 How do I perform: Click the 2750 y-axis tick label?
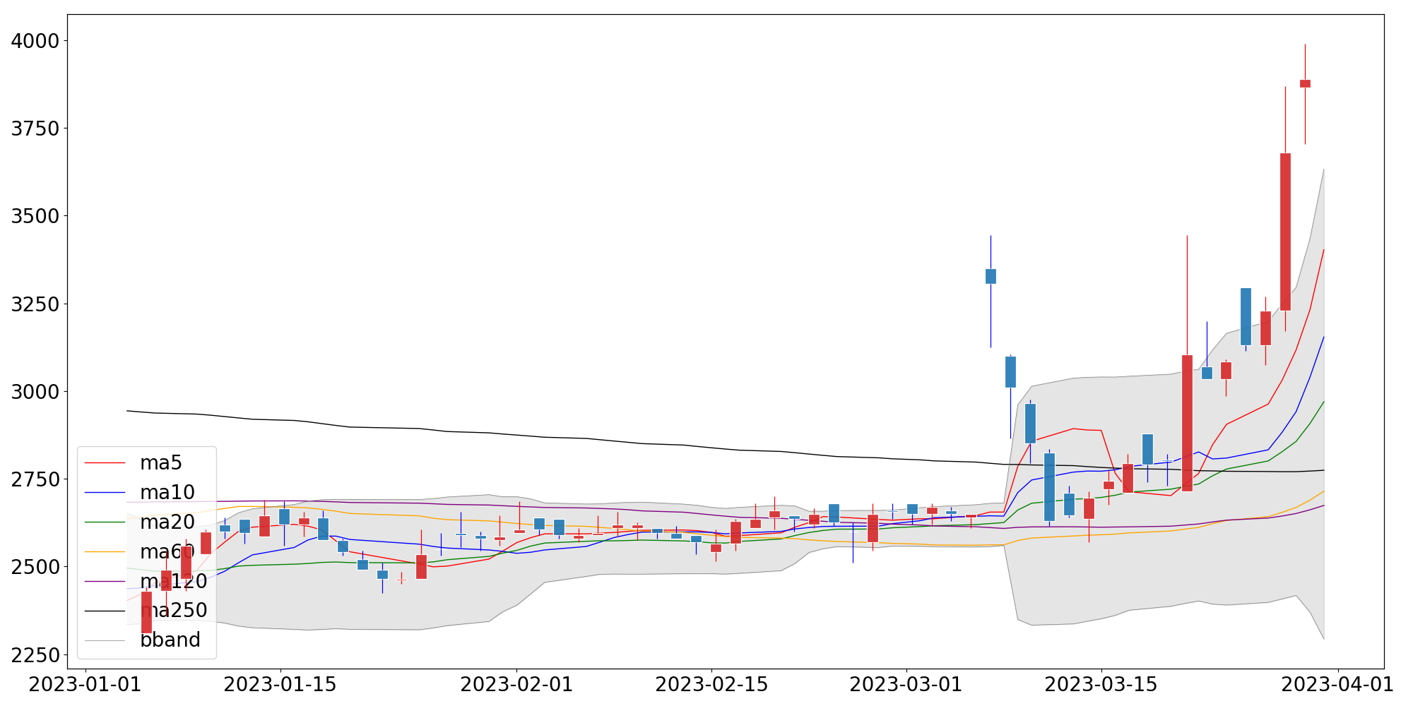35,479
